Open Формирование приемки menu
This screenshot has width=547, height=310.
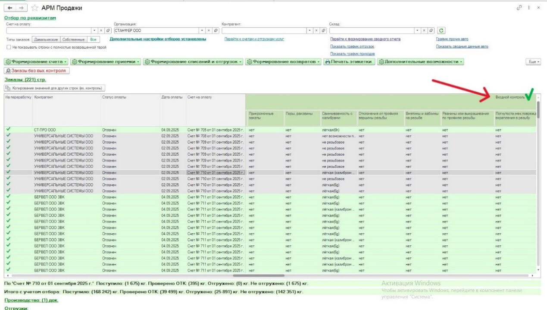(x=106, y=62)
